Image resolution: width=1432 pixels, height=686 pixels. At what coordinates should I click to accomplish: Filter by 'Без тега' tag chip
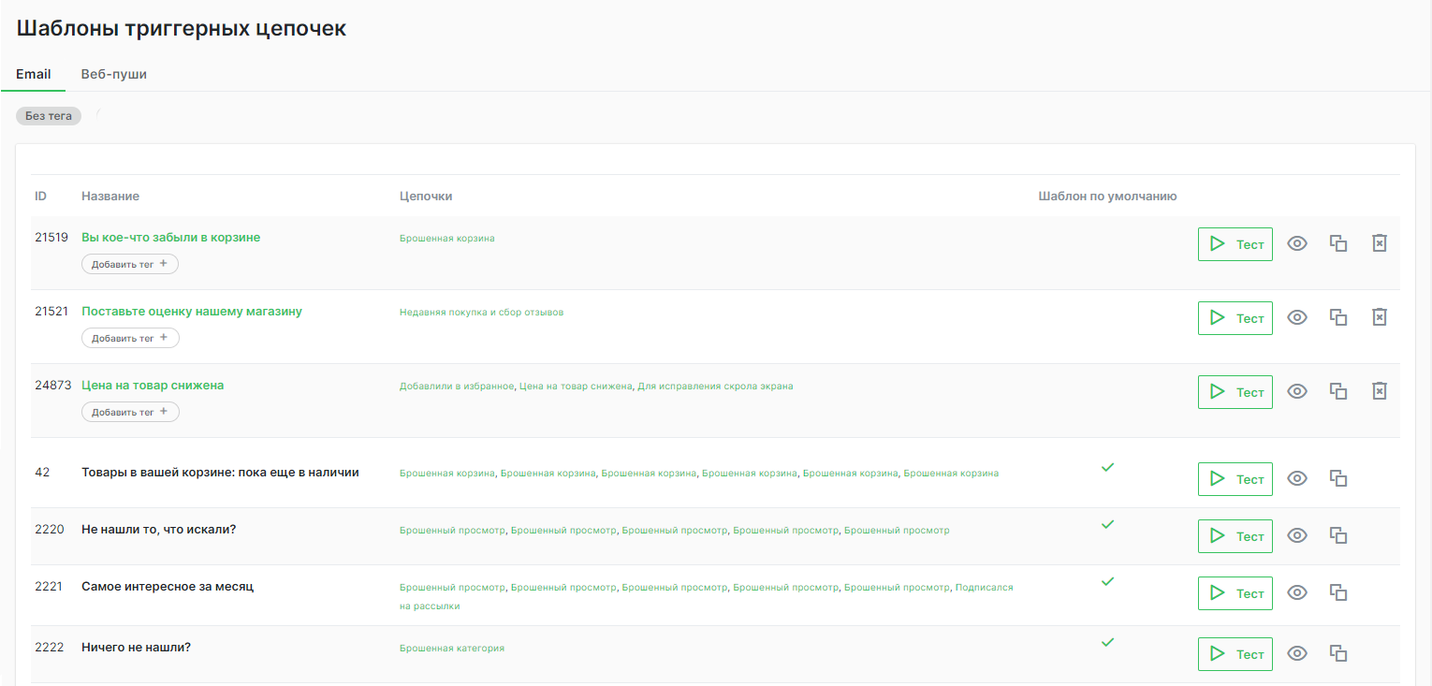(x=49, y=116)
